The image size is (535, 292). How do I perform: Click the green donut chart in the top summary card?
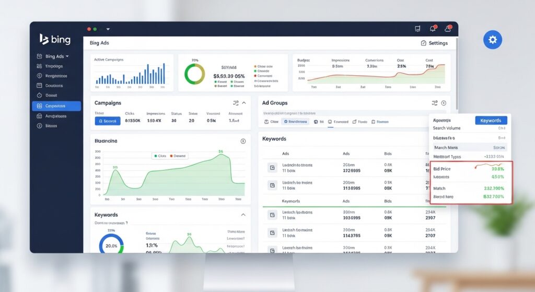coord(194,74)
